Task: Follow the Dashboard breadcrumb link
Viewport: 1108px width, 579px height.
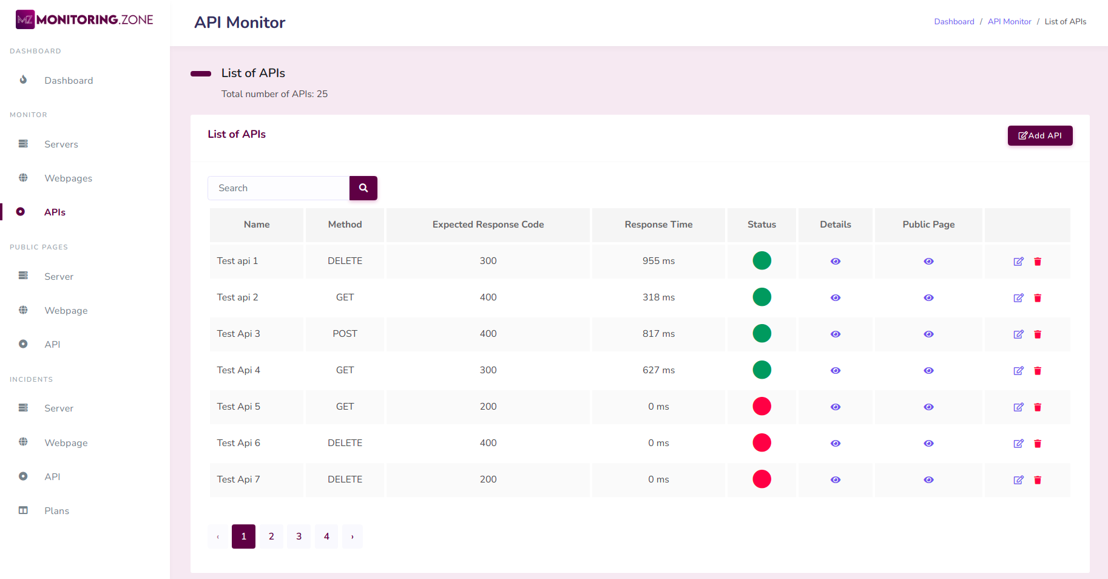Action: click(x=953, y=22)
